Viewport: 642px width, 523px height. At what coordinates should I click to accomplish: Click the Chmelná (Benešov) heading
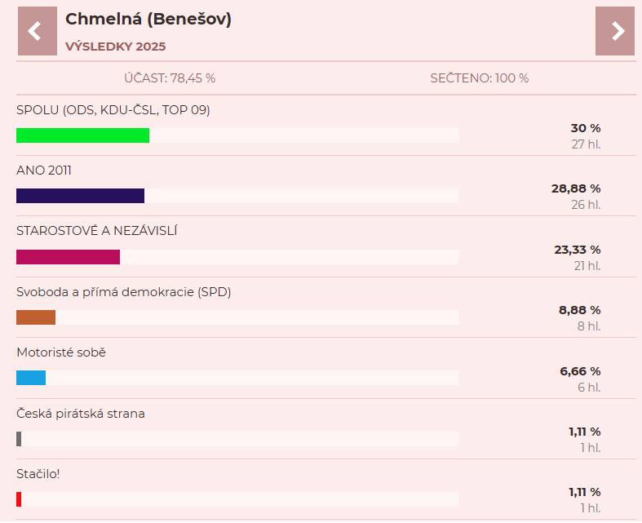tap(148, 20)
